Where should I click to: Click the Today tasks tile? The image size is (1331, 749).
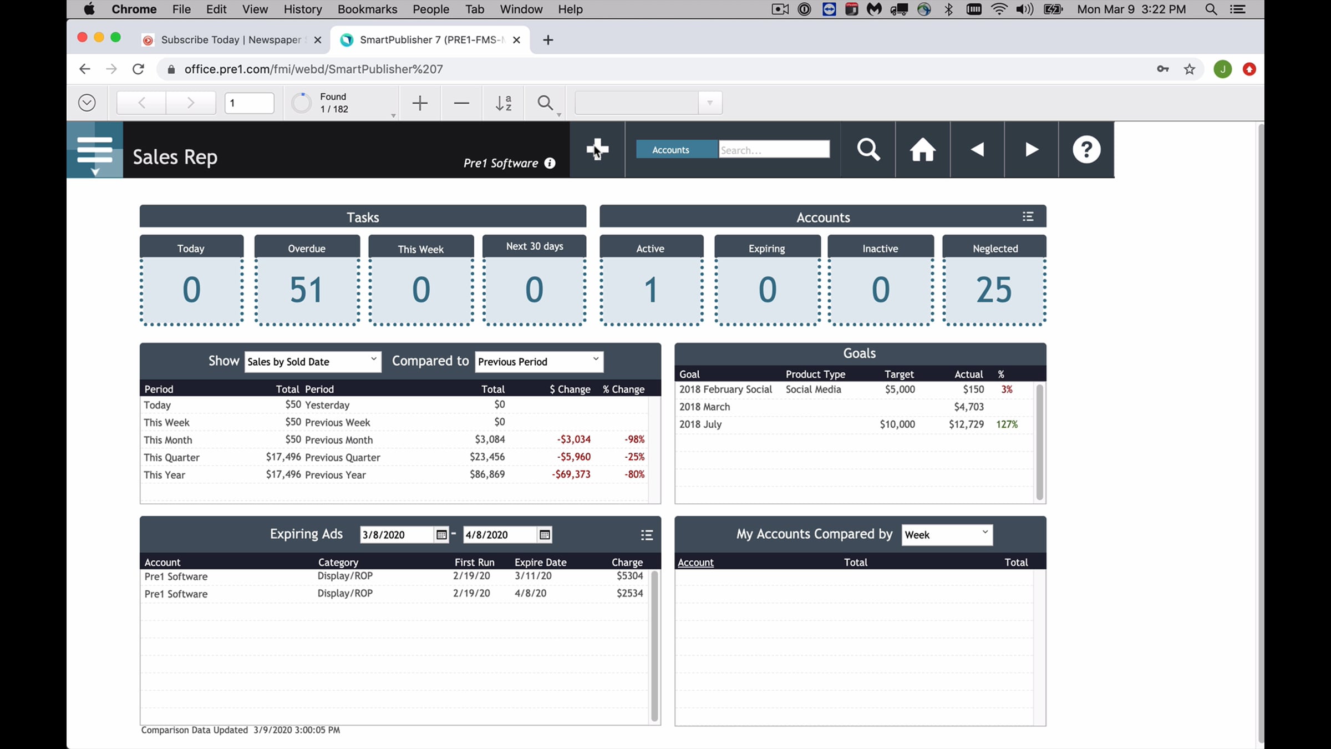coord(191,280)
